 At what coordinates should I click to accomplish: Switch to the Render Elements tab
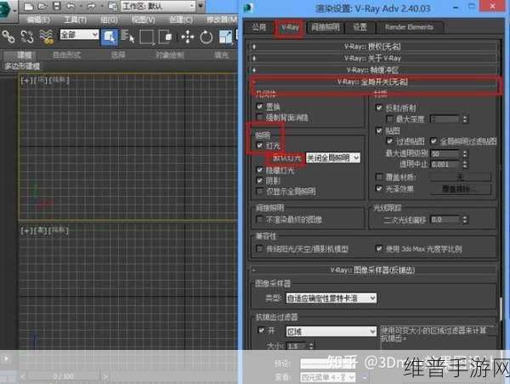[x=409, y=27]
